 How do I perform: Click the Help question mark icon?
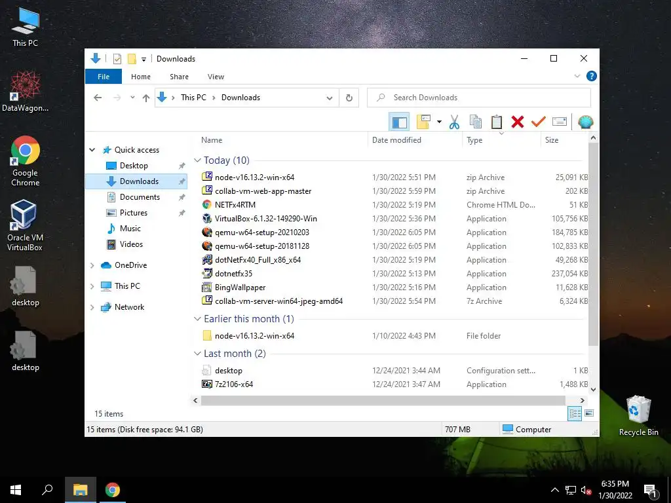point(592,76)
